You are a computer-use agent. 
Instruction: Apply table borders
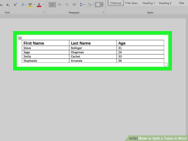pos(98,5)
